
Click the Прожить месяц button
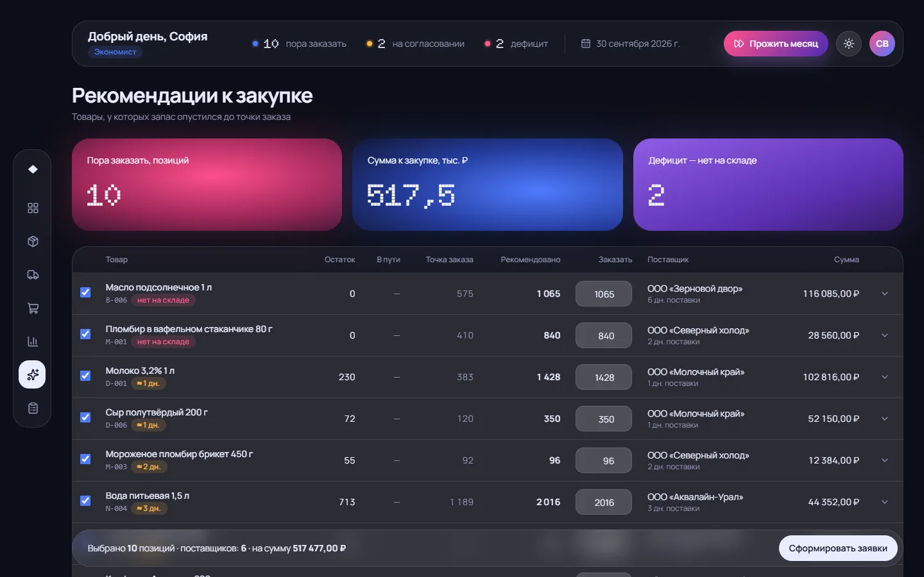[776, 44]
